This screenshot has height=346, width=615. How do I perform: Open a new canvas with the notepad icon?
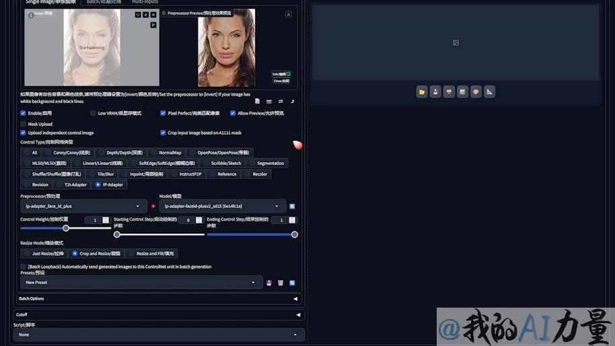(x=257, y=101)
